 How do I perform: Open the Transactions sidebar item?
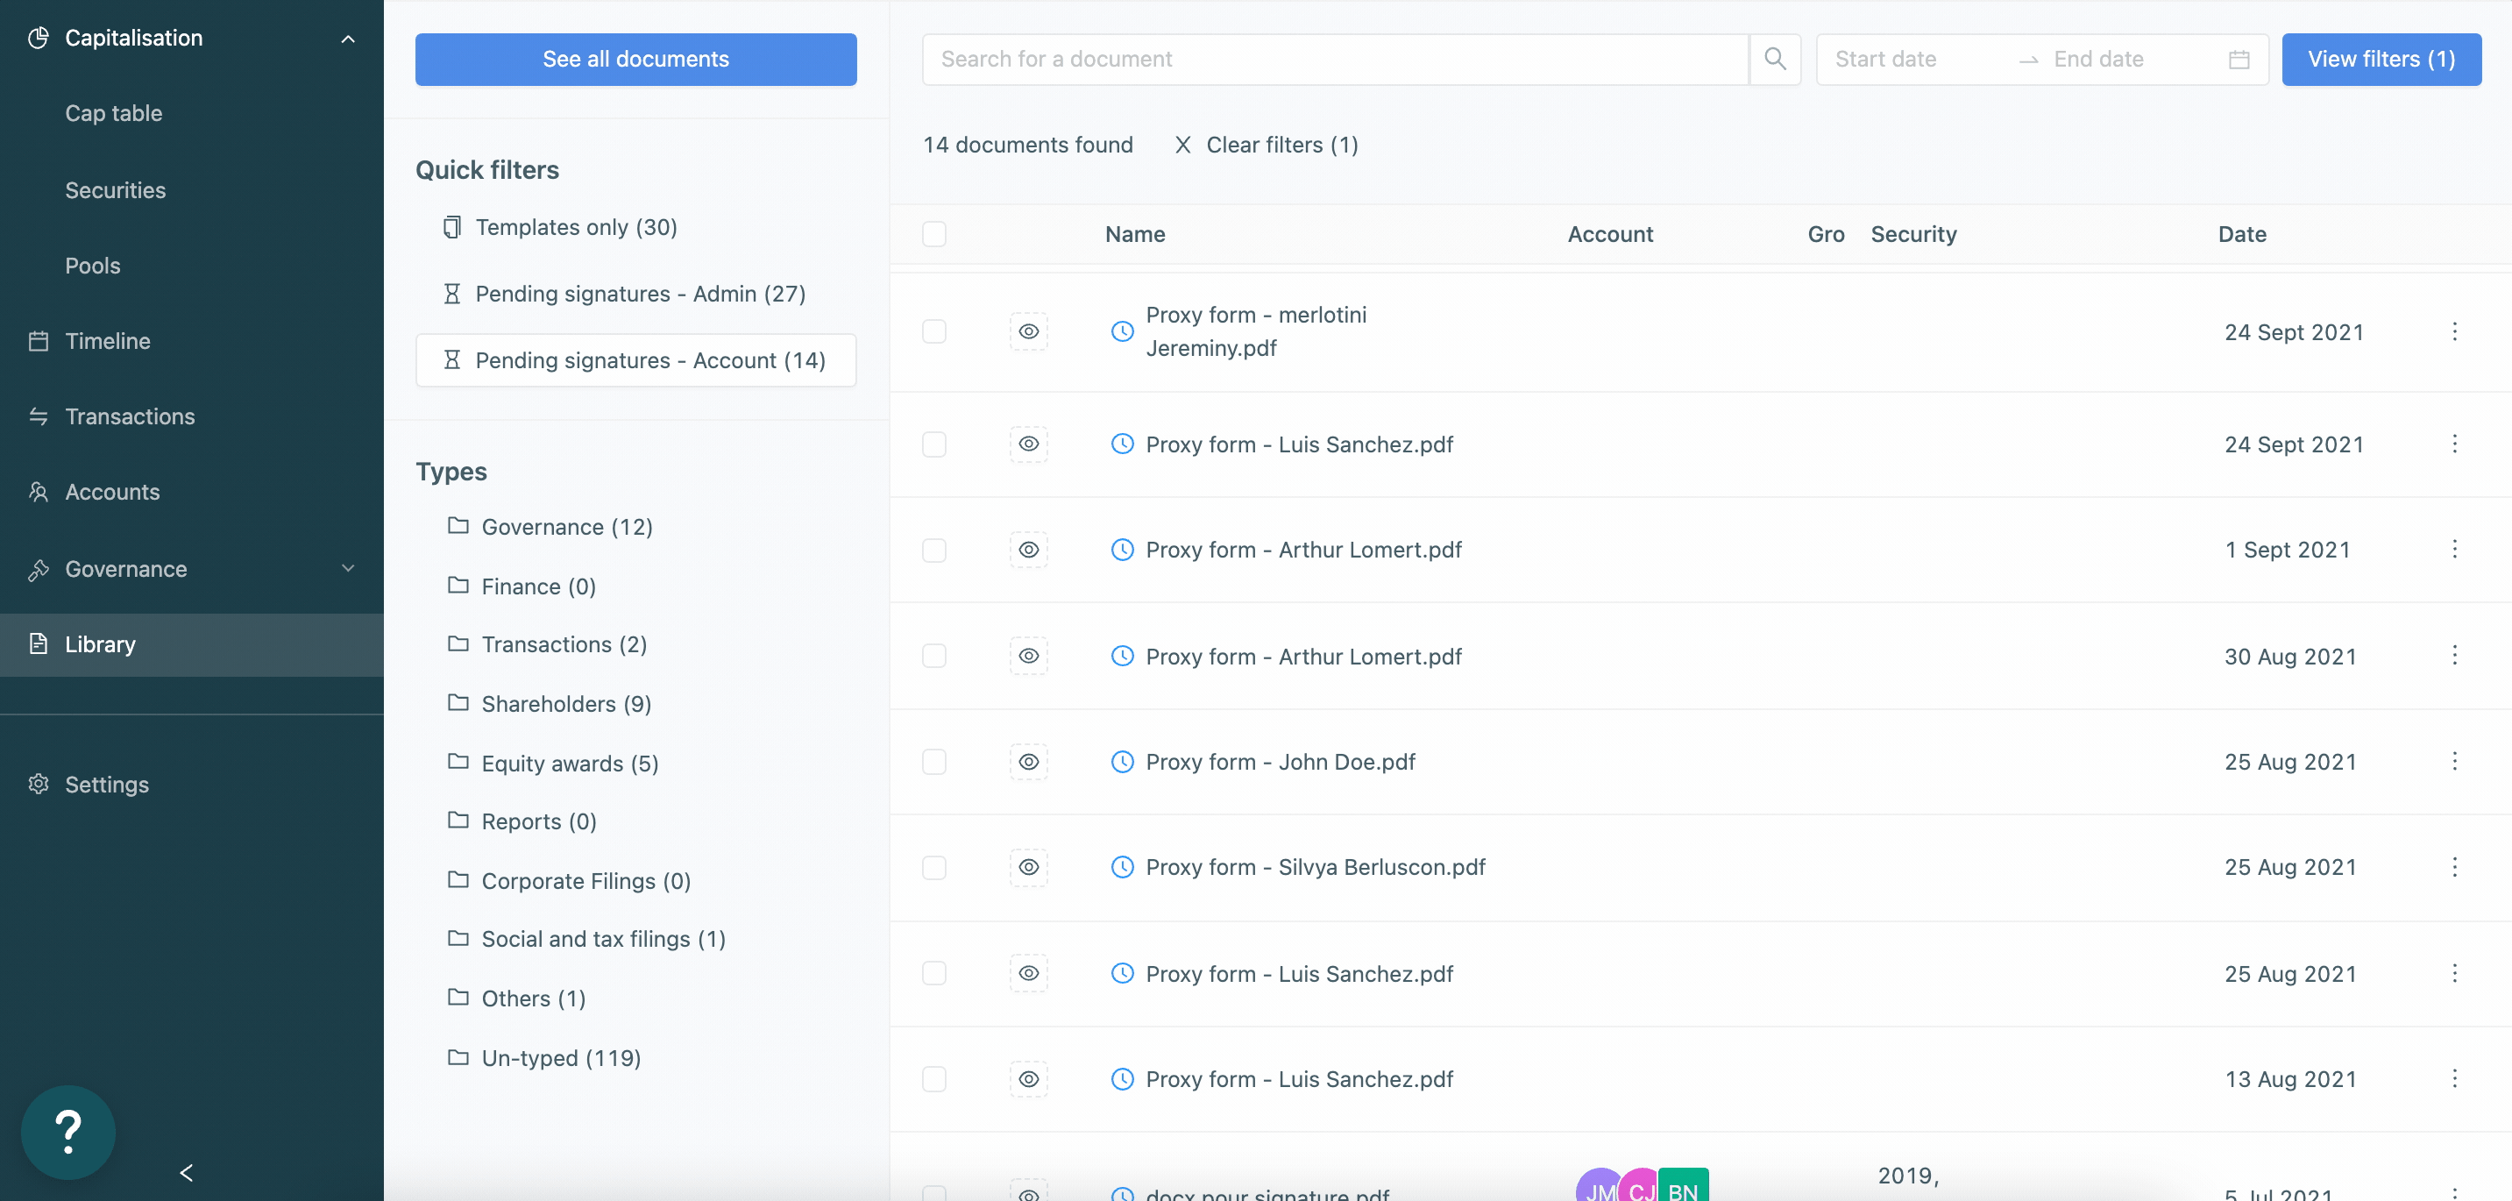[130, 416]
